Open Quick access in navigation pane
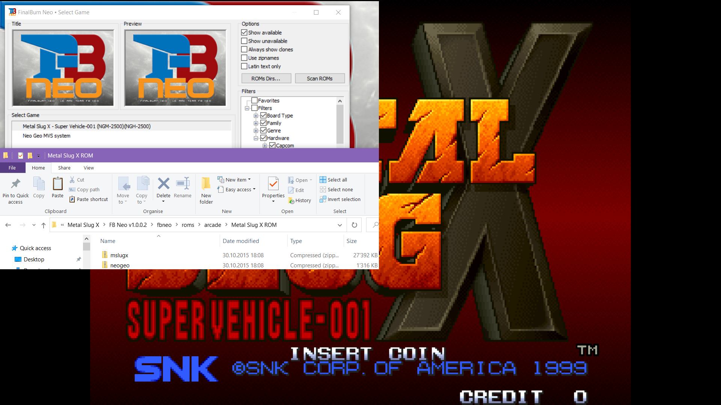 tap(35, 248)
